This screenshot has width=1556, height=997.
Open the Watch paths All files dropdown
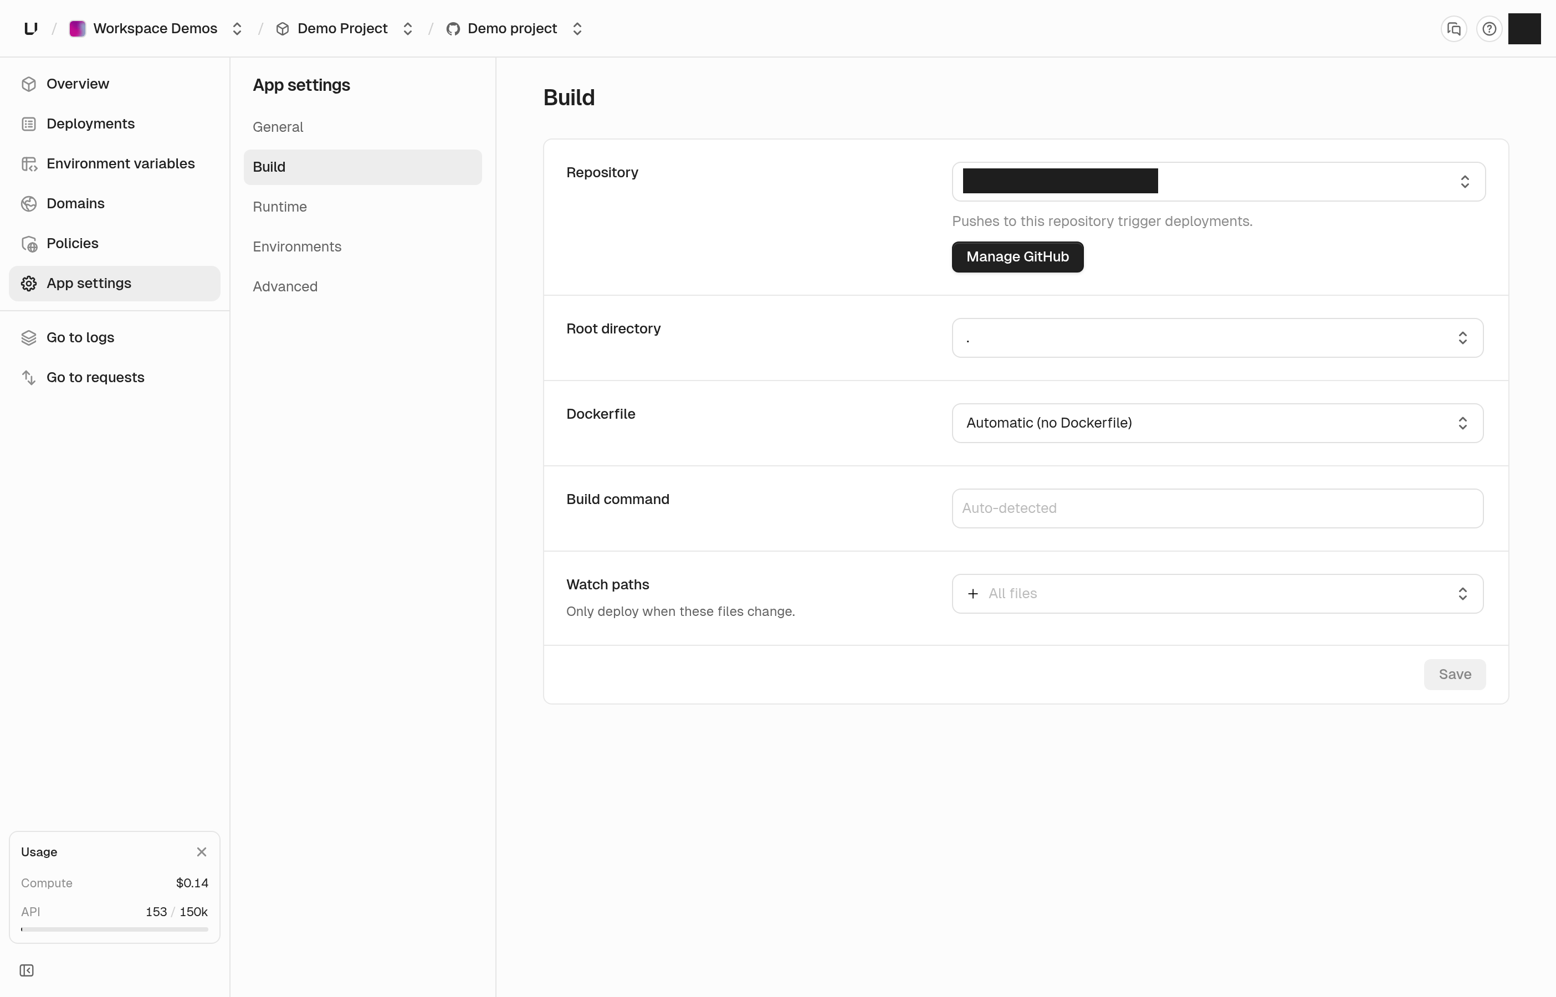click(1217, 594)
